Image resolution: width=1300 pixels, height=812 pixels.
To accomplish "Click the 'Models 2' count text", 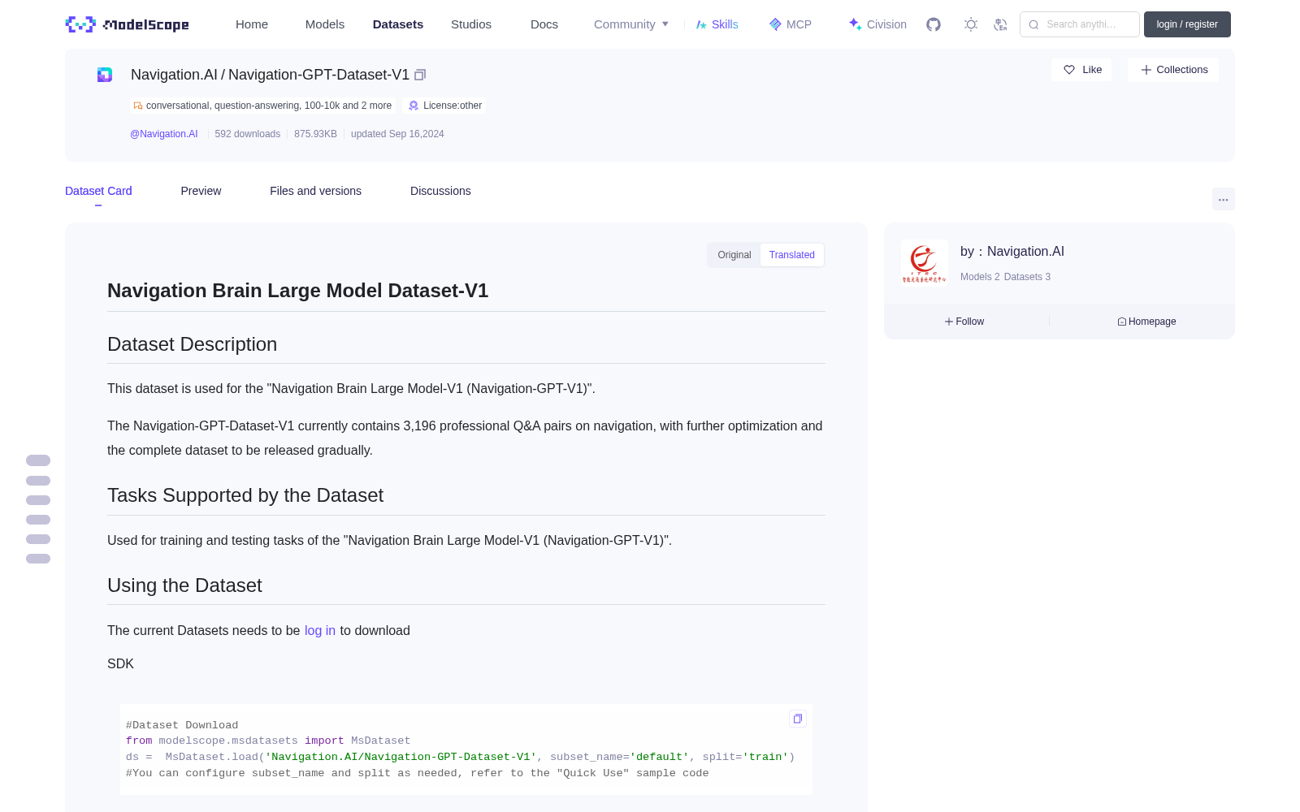I will tap(980, 277).
